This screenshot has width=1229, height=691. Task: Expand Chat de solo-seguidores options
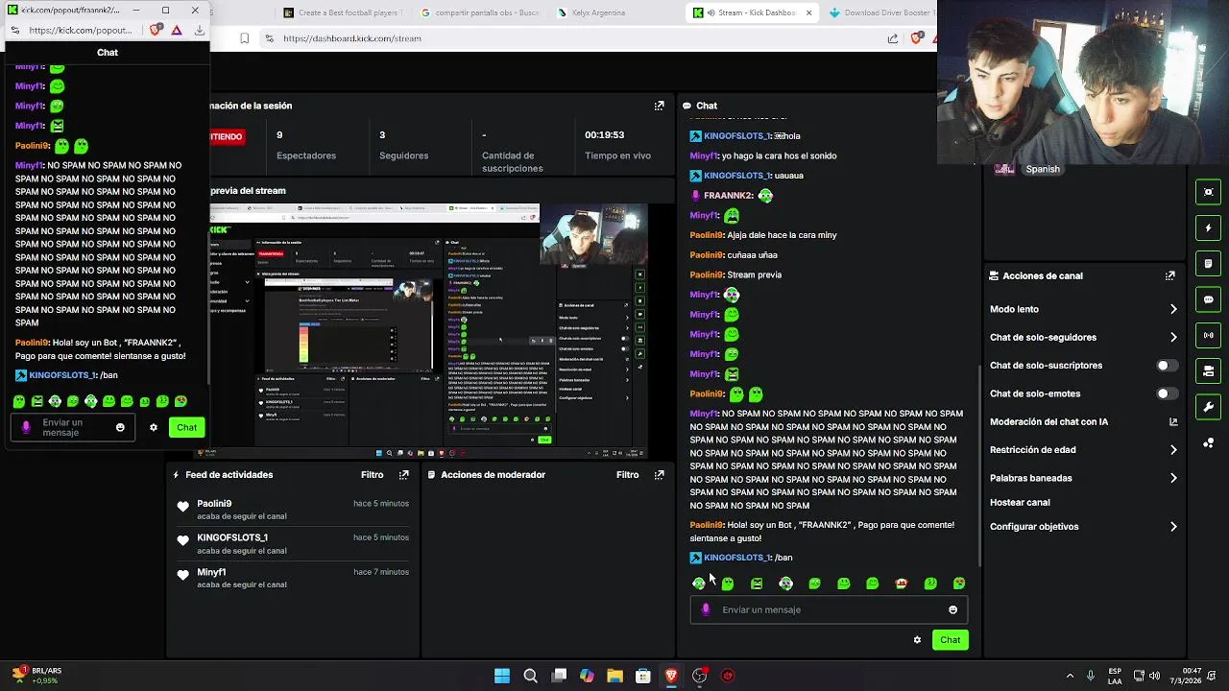[1173, 337]
